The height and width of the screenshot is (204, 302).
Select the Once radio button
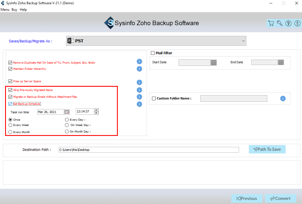(x=10, y=120)
